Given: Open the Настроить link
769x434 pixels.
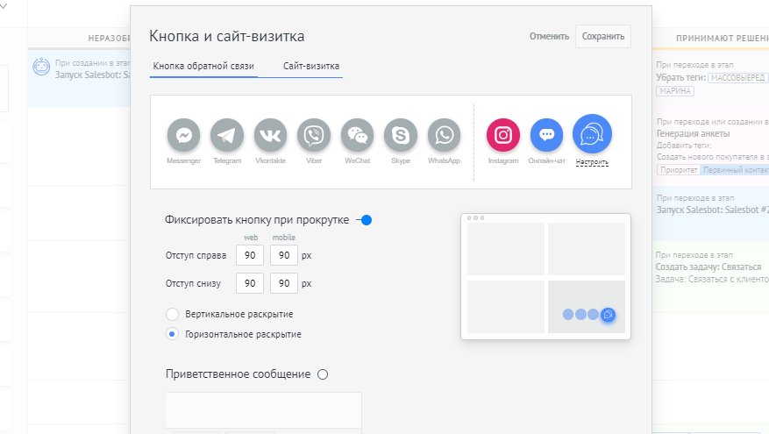Looking at the screenshot, I should [592, 162].
